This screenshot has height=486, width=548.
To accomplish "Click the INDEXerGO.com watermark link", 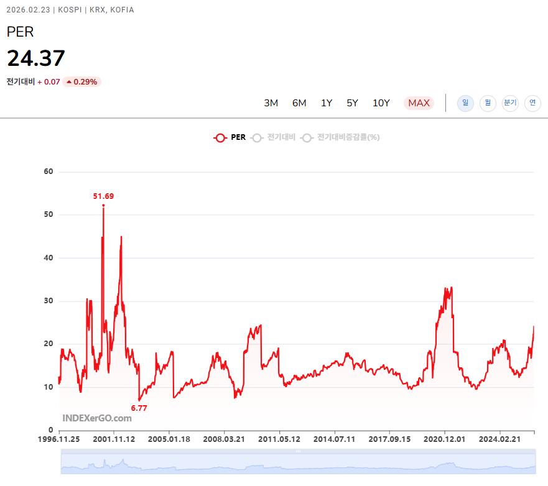I will [x=96, y=418].
